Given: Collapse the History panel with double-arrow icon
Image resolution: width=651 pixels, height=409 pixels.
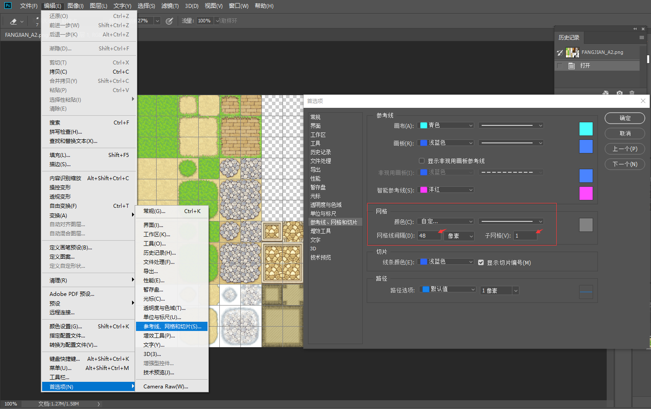Looking at the screenshot, I should (635, 29).
